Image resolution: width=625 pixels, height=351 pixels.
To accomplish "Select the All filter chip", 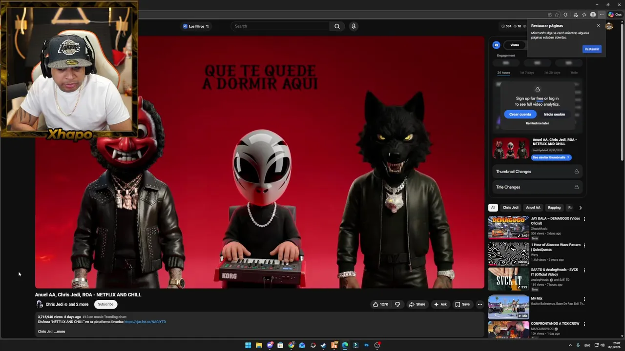I will coord(493,208).
